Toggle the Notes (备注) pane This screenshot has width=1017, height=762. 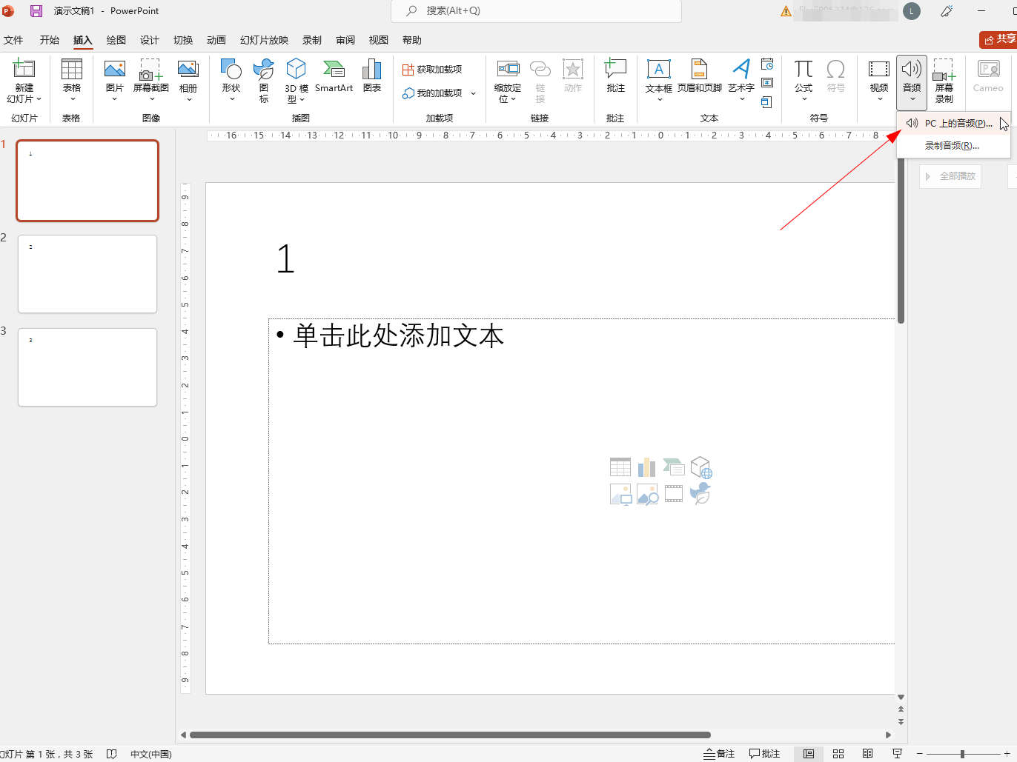(x=719, y=754)
